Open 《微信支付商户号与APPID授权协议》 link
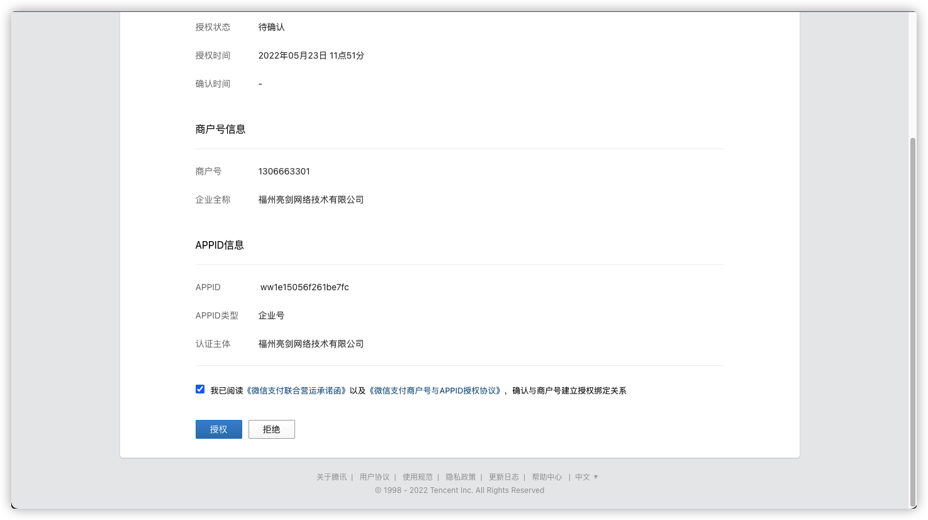 tap(435, 390)
